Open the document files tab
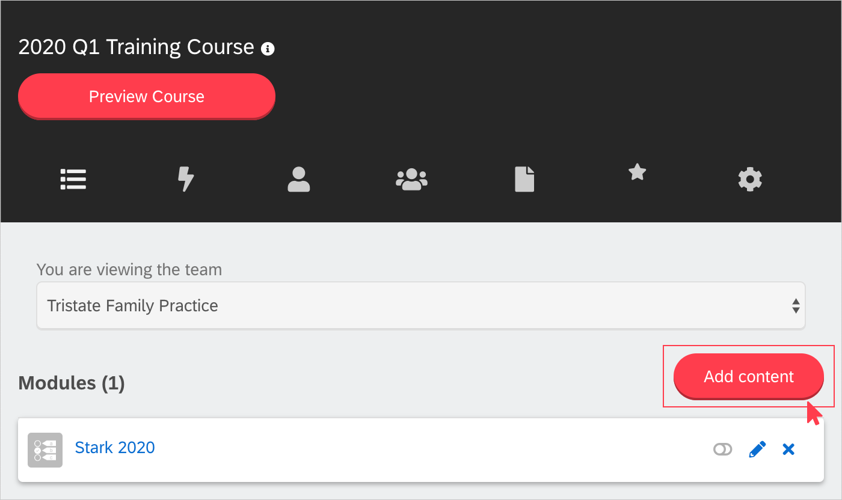 coord(524,179)
